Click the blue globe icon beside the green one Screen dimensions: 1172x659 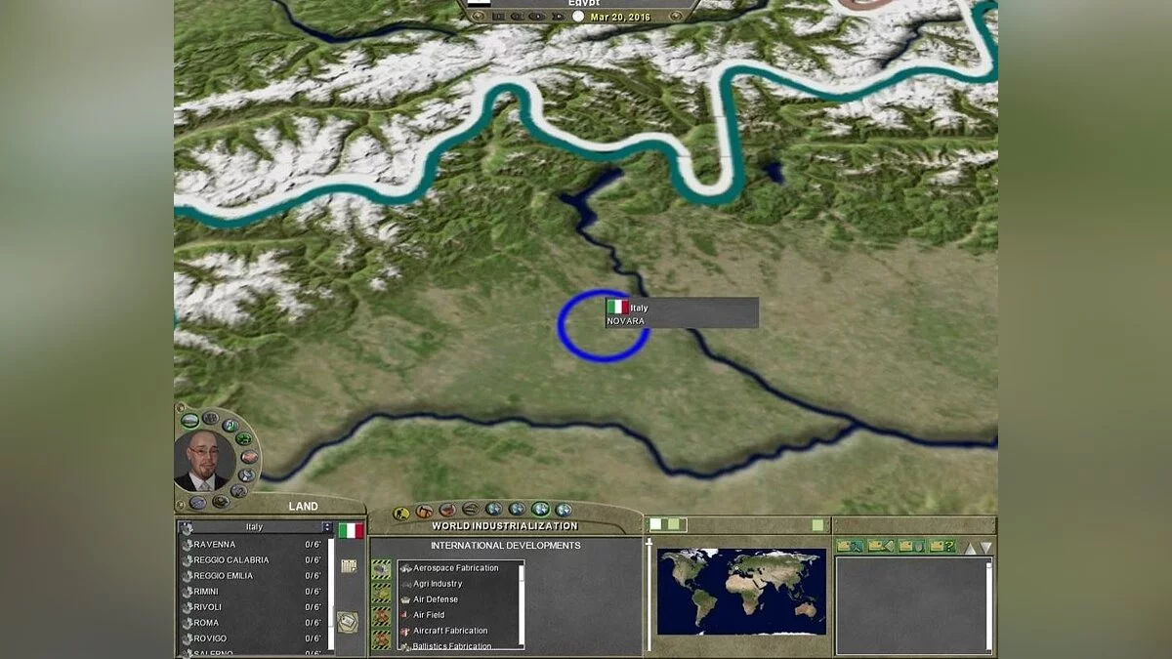(x=562, y=510)
